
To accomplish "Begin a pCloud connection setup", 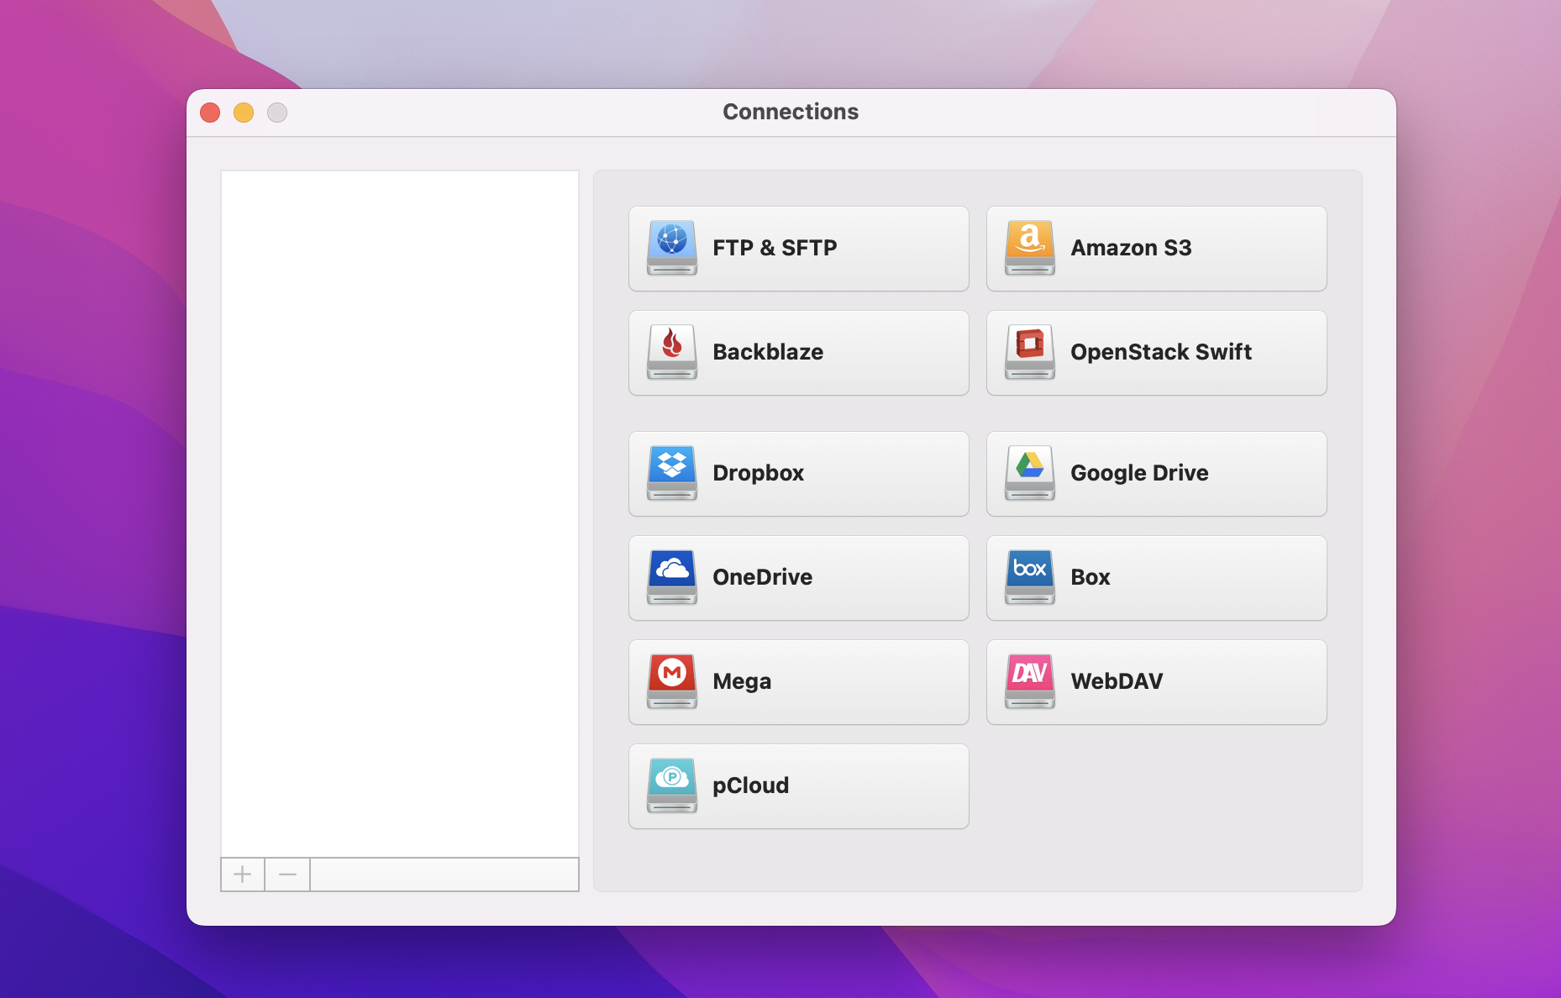I will [x=798, y=785].
